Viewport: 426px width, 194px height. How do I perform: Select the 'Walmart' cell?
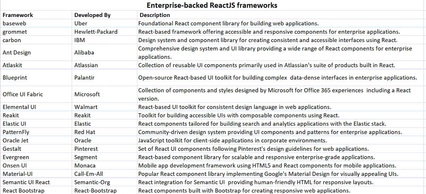pos(105,107)
